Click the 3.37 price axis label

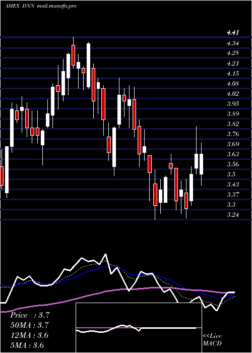pos(232,195)
